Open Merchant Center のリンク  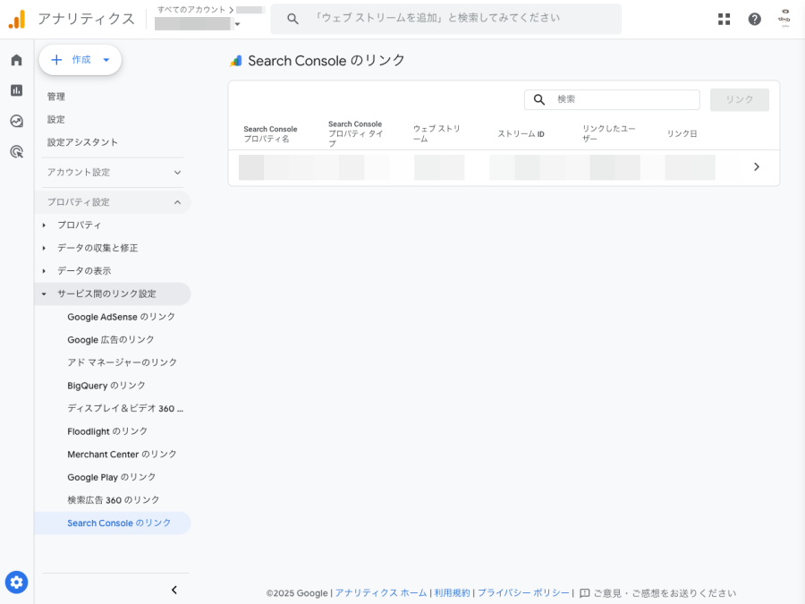point(123,454)
